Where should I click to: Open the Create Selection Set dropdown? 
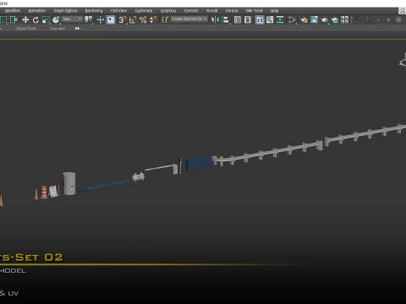pos(189,19)
